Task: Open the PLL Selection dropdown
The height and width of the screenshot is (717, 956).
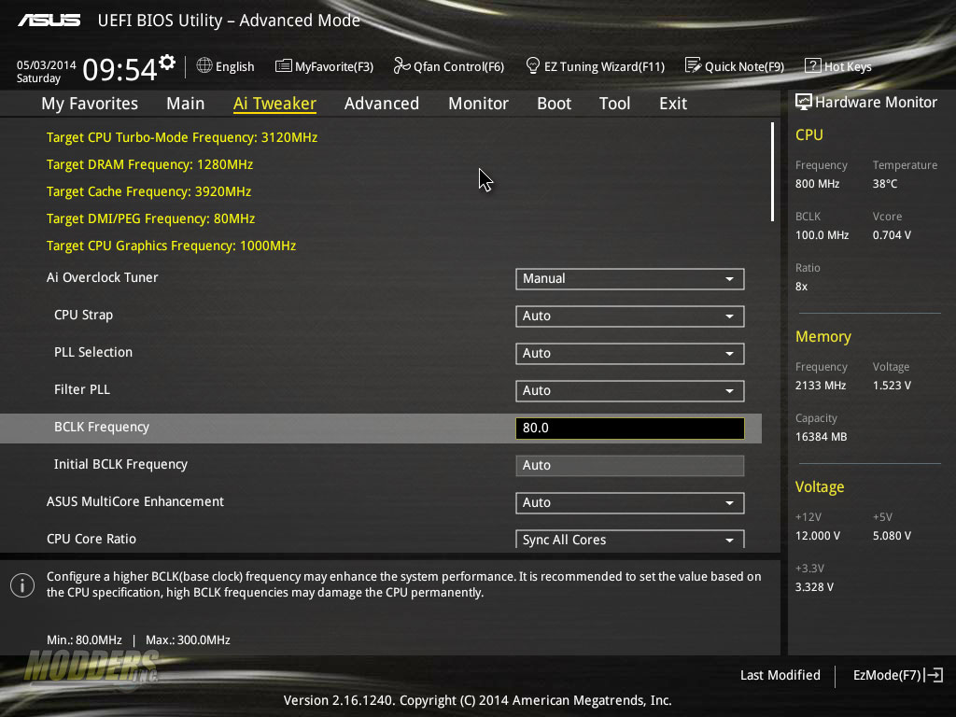Action: [630, 353]
